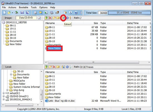Click the Burn CD/DVD Image flaming disc icon
Screen dimensions: 153x112
click(57, 13)
